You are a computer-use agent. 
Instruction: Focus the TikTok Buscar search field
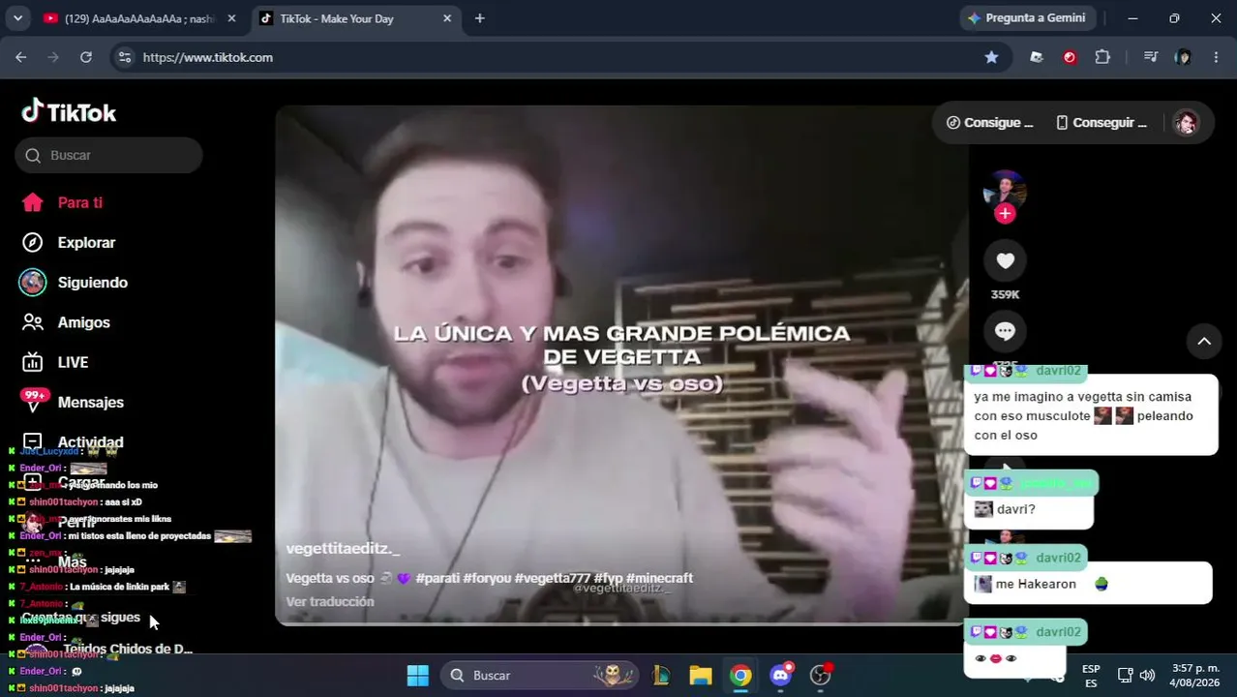(108, 155)
